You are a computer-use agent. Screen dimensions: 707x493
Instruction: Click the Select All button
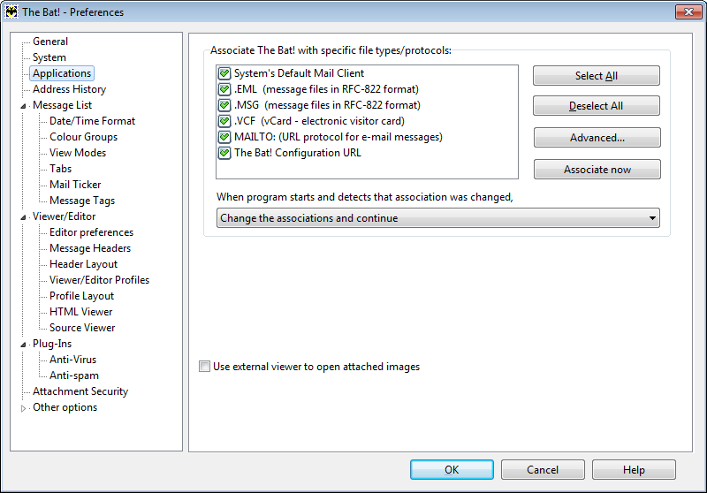pyautogui.click(x=596, y=76)
